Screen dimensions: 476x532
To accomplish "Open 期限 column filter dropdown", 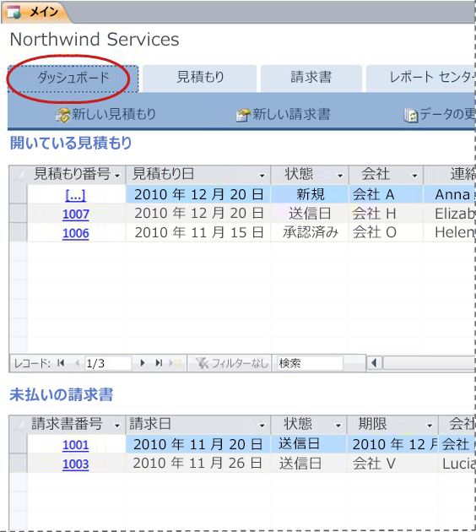I will (x=430, y=426).
